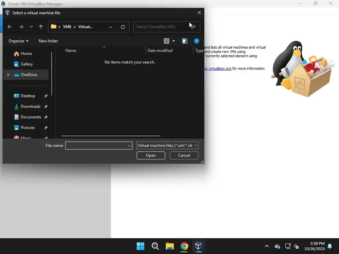339x254 pixels.
Task: Expand the address bar history dropdown
Action: pyautogui.click(x=111, y=27)
